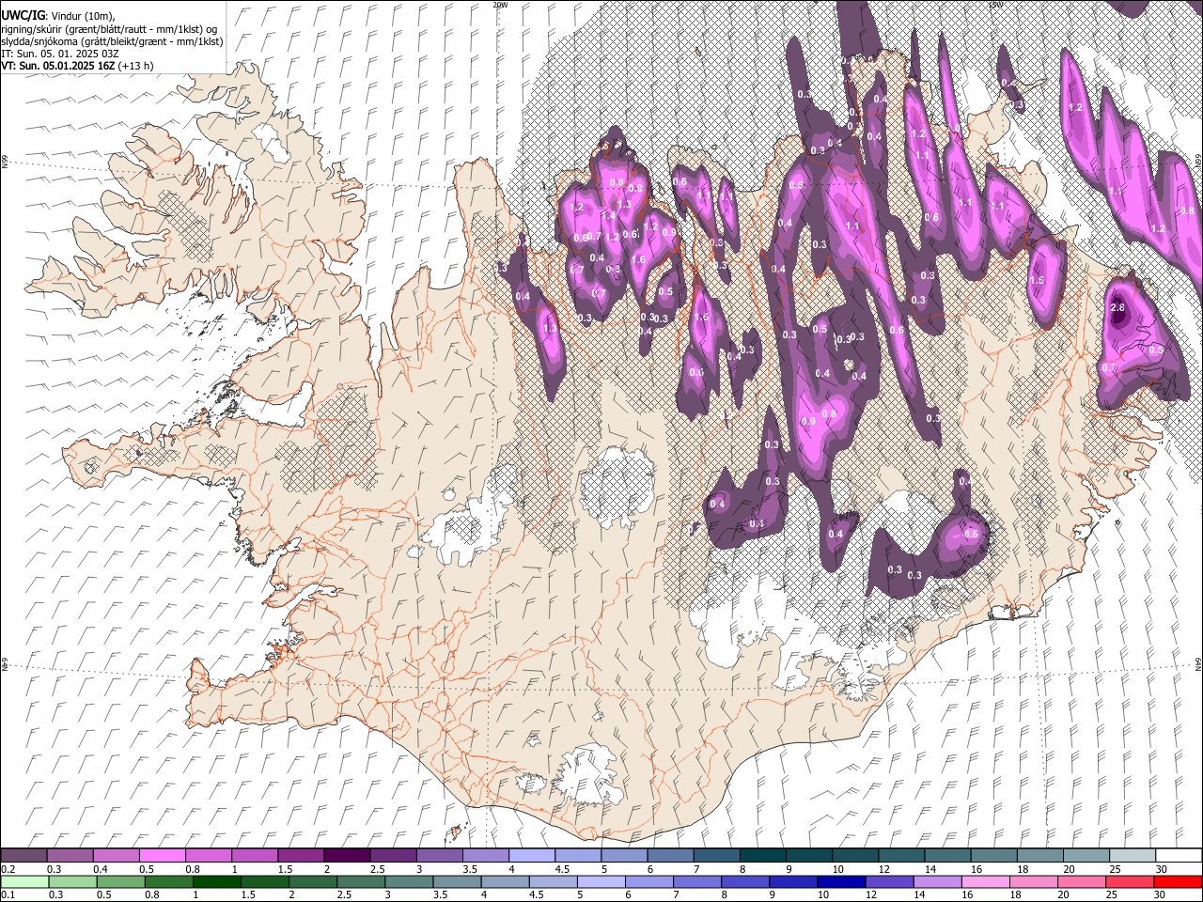The height and width of the screenshot is (902, 1203).
Task: Pick lower legend swatch between 16 and 18
Action: [986, 881]
